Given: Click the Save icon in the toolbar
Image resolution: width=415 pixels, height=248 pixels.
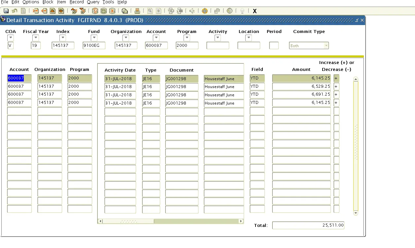Looking at the screenshot, I should [x=6, y=11].
